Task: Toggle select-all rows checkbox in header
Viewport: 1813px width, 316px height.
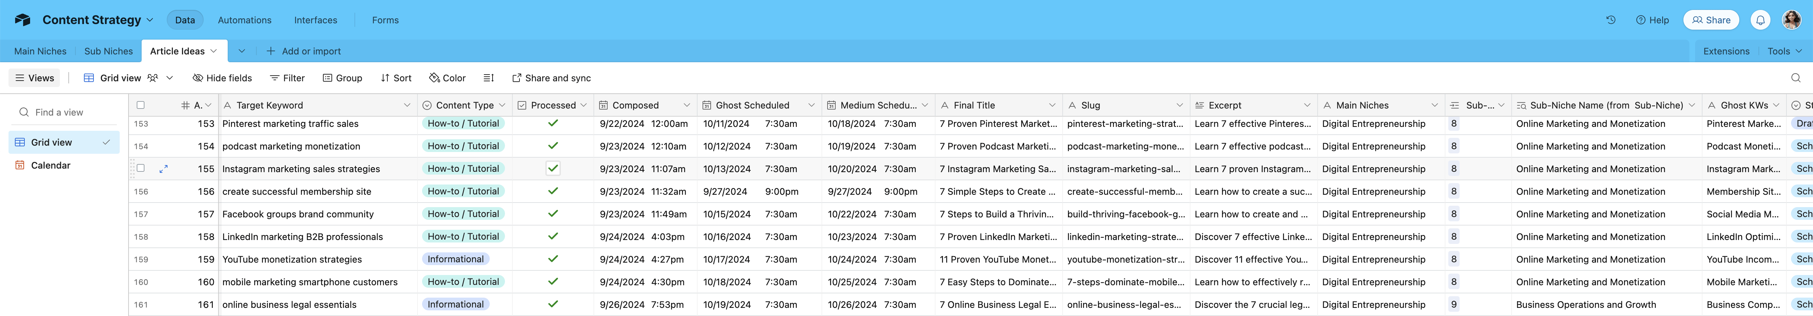Action: pyautogui.click(x=141, y=105)
